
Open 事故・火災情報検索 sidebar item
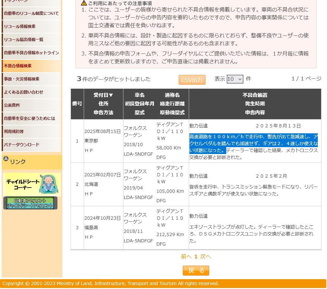tap(22, 79)
